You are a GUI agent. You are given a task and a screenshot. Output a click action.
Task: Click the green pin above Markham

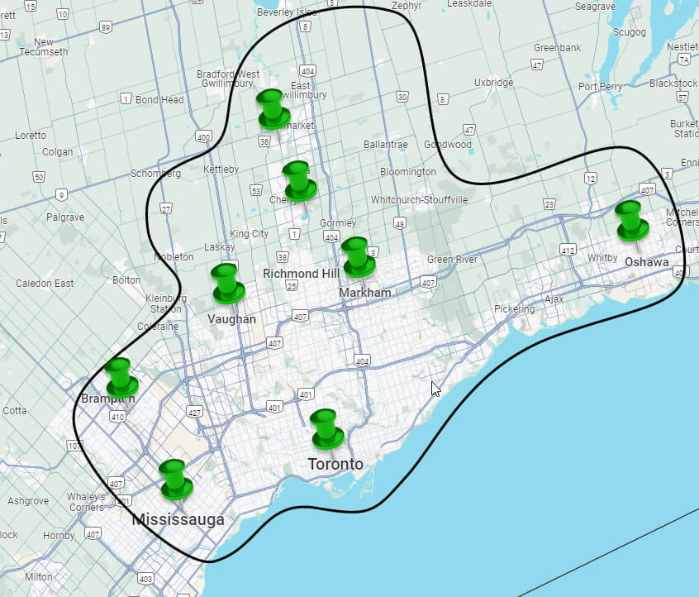(358, 256)
